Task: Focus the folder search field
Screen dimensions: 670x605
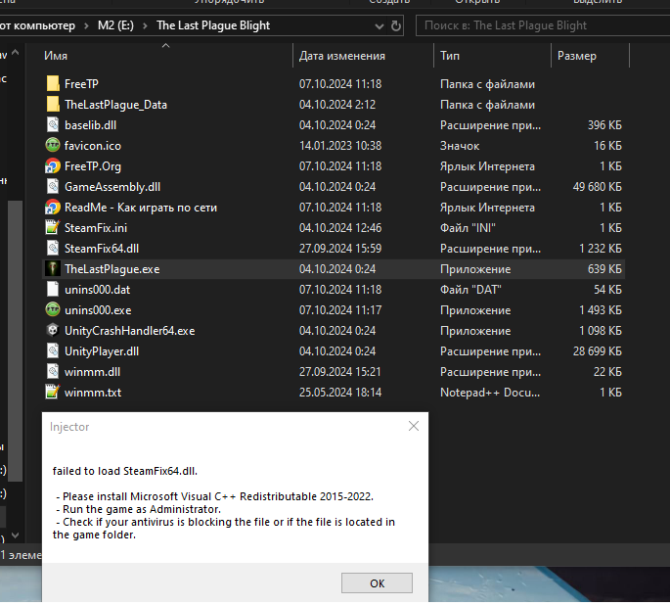Action: (x=543, y=25)
